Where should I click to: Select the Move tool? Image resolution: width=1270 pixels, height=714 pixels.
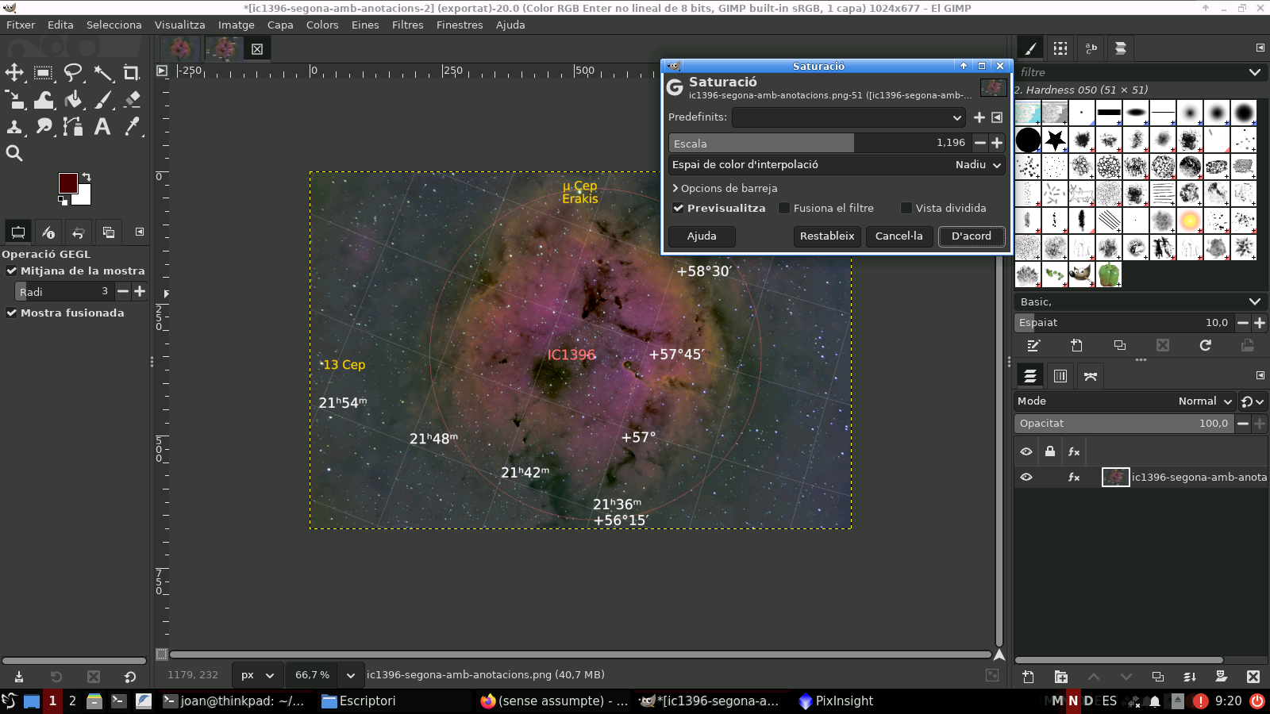pyautogui.click(x=13, y=71)
